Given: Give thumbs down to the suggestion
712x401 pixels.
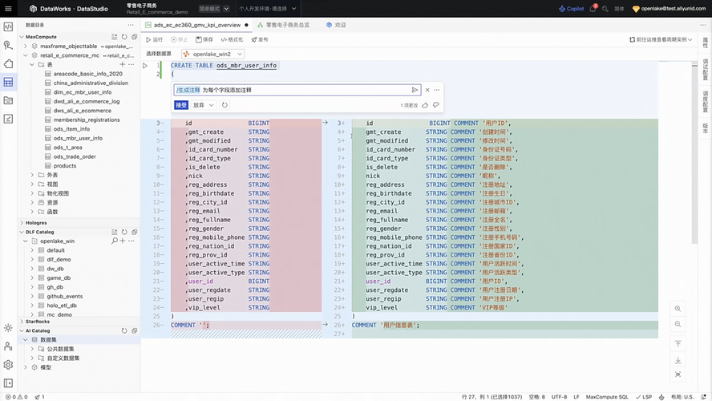Looking at the screenshot, I should coord(436,105).
